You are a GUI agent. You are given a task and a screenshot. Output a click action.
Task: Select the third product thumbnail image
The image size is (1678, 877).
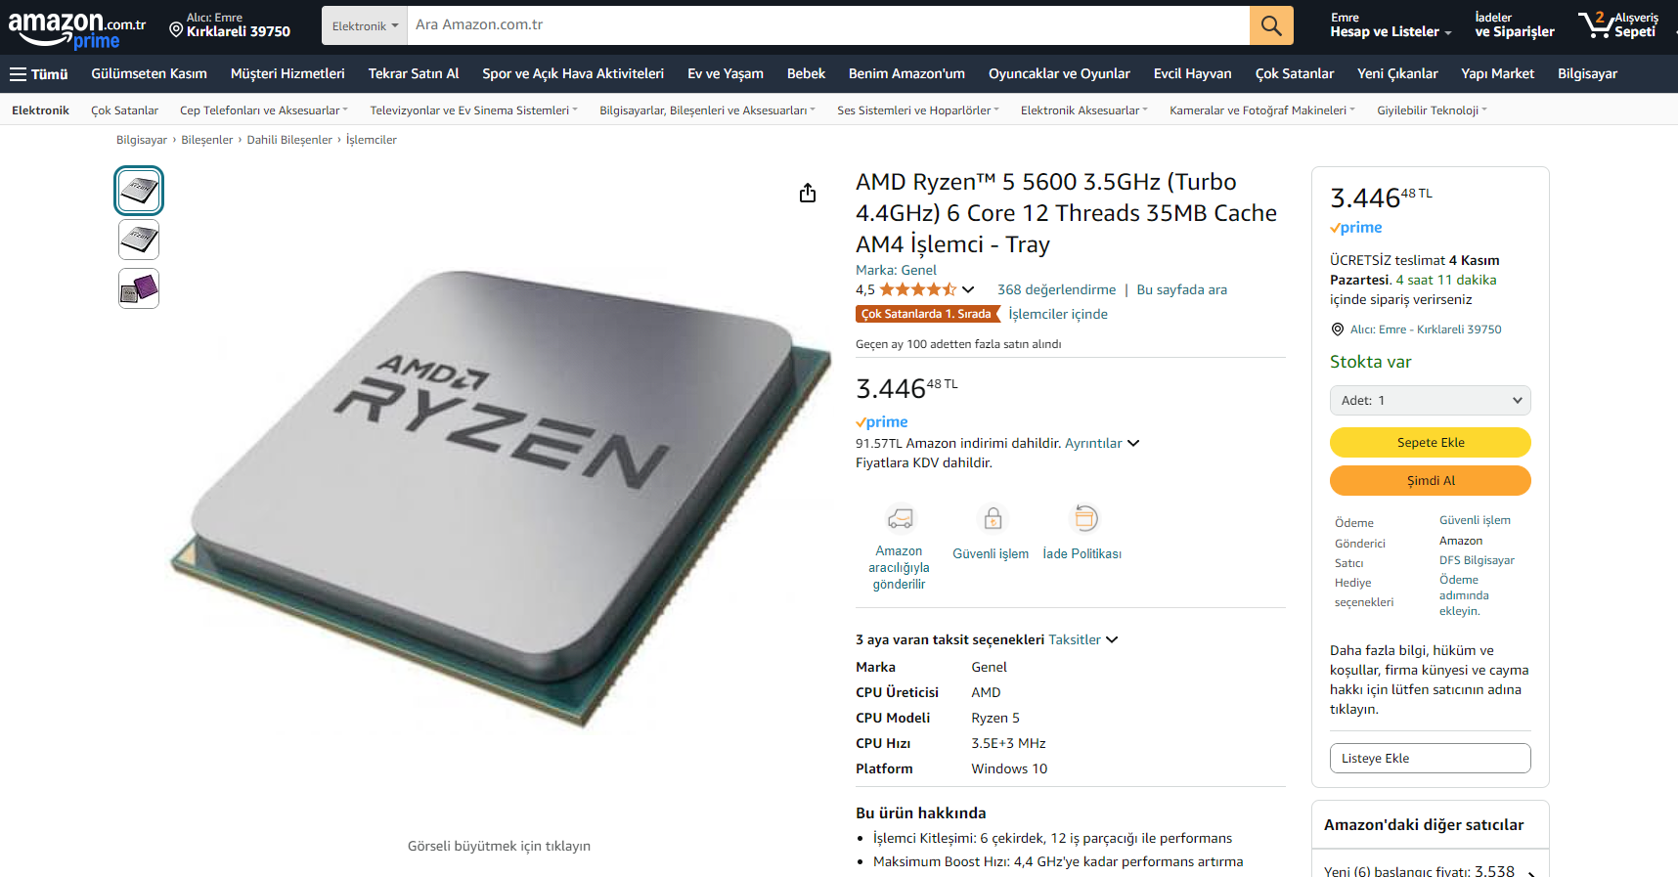(x=139, y=288)
